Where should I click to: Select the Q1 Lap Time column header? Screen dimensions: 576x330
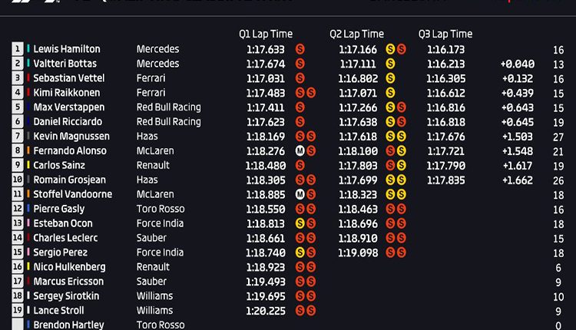coord(266,34)
